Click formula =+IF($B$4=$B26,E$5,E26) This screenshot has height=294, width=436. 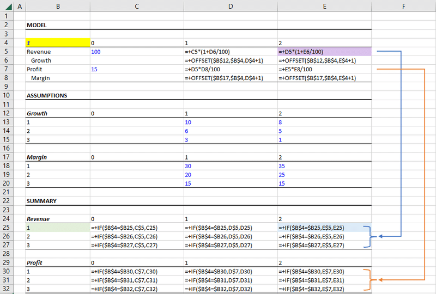coord(311,236)
